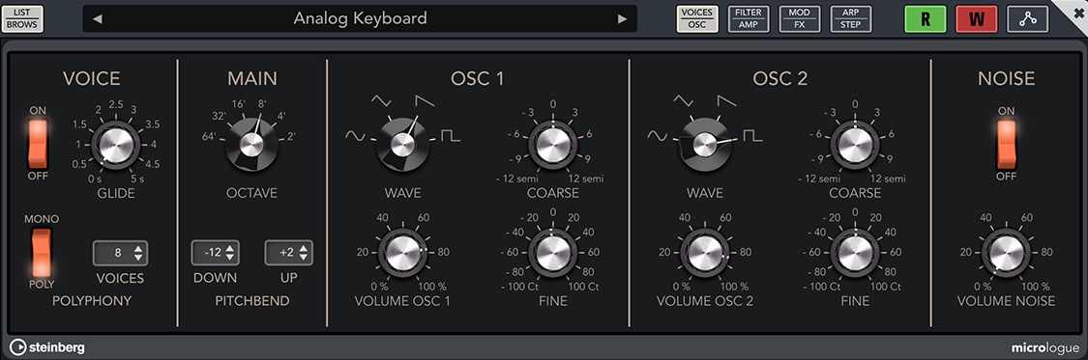Image resolution: width=1088 pixels, height=360 pixels.
Task: Switch to the FILTER AMP page
Action: (749, 18)
